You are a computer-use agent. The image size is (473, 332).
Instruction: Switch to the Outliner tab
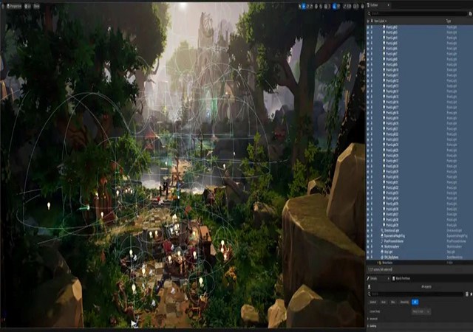[376, 5]
